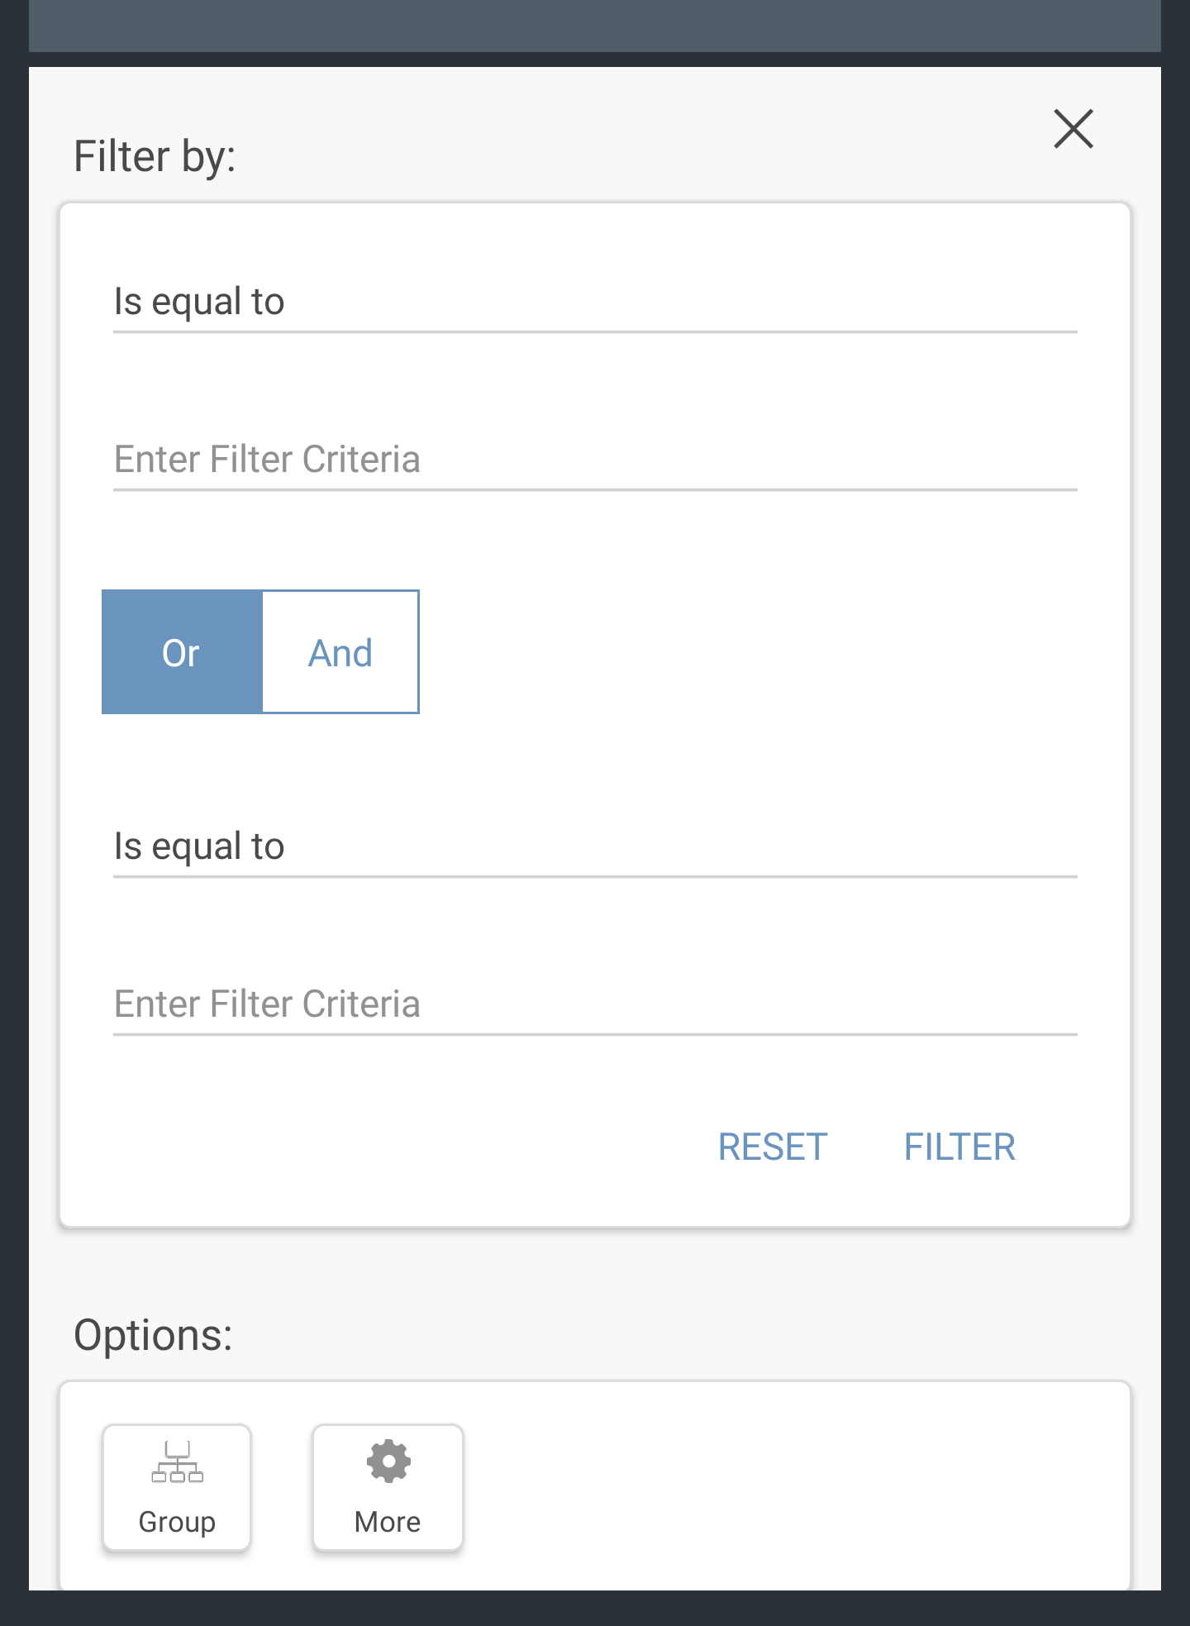
Task: Click the "Options:" section heading
Action: (153, 1335)
